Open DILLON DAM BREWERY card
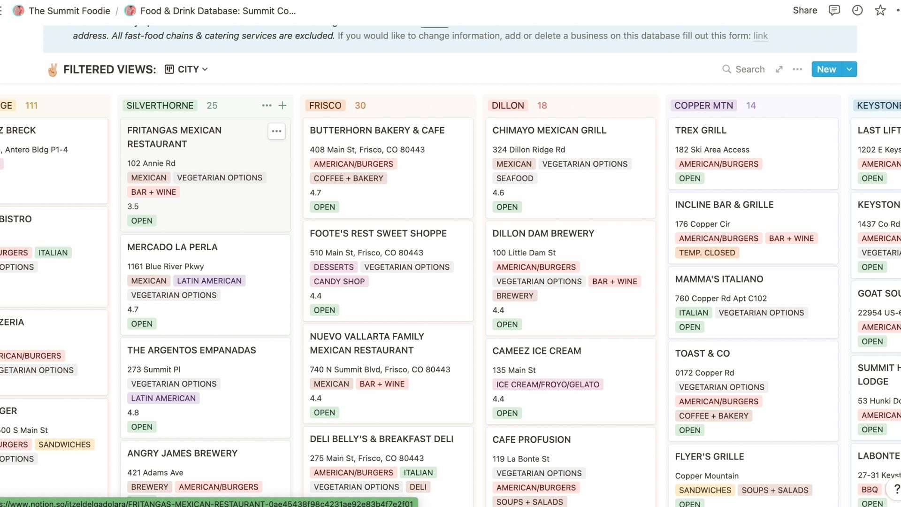This screenshot has width=901, height=507. tap(571, 278)
